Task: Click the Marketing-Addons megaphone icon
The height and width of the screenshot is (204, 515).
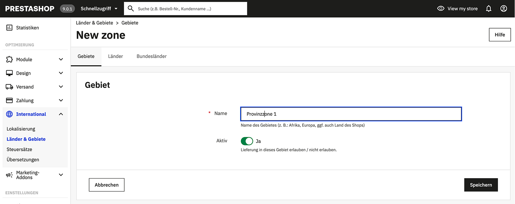Action: pos(9,175)
